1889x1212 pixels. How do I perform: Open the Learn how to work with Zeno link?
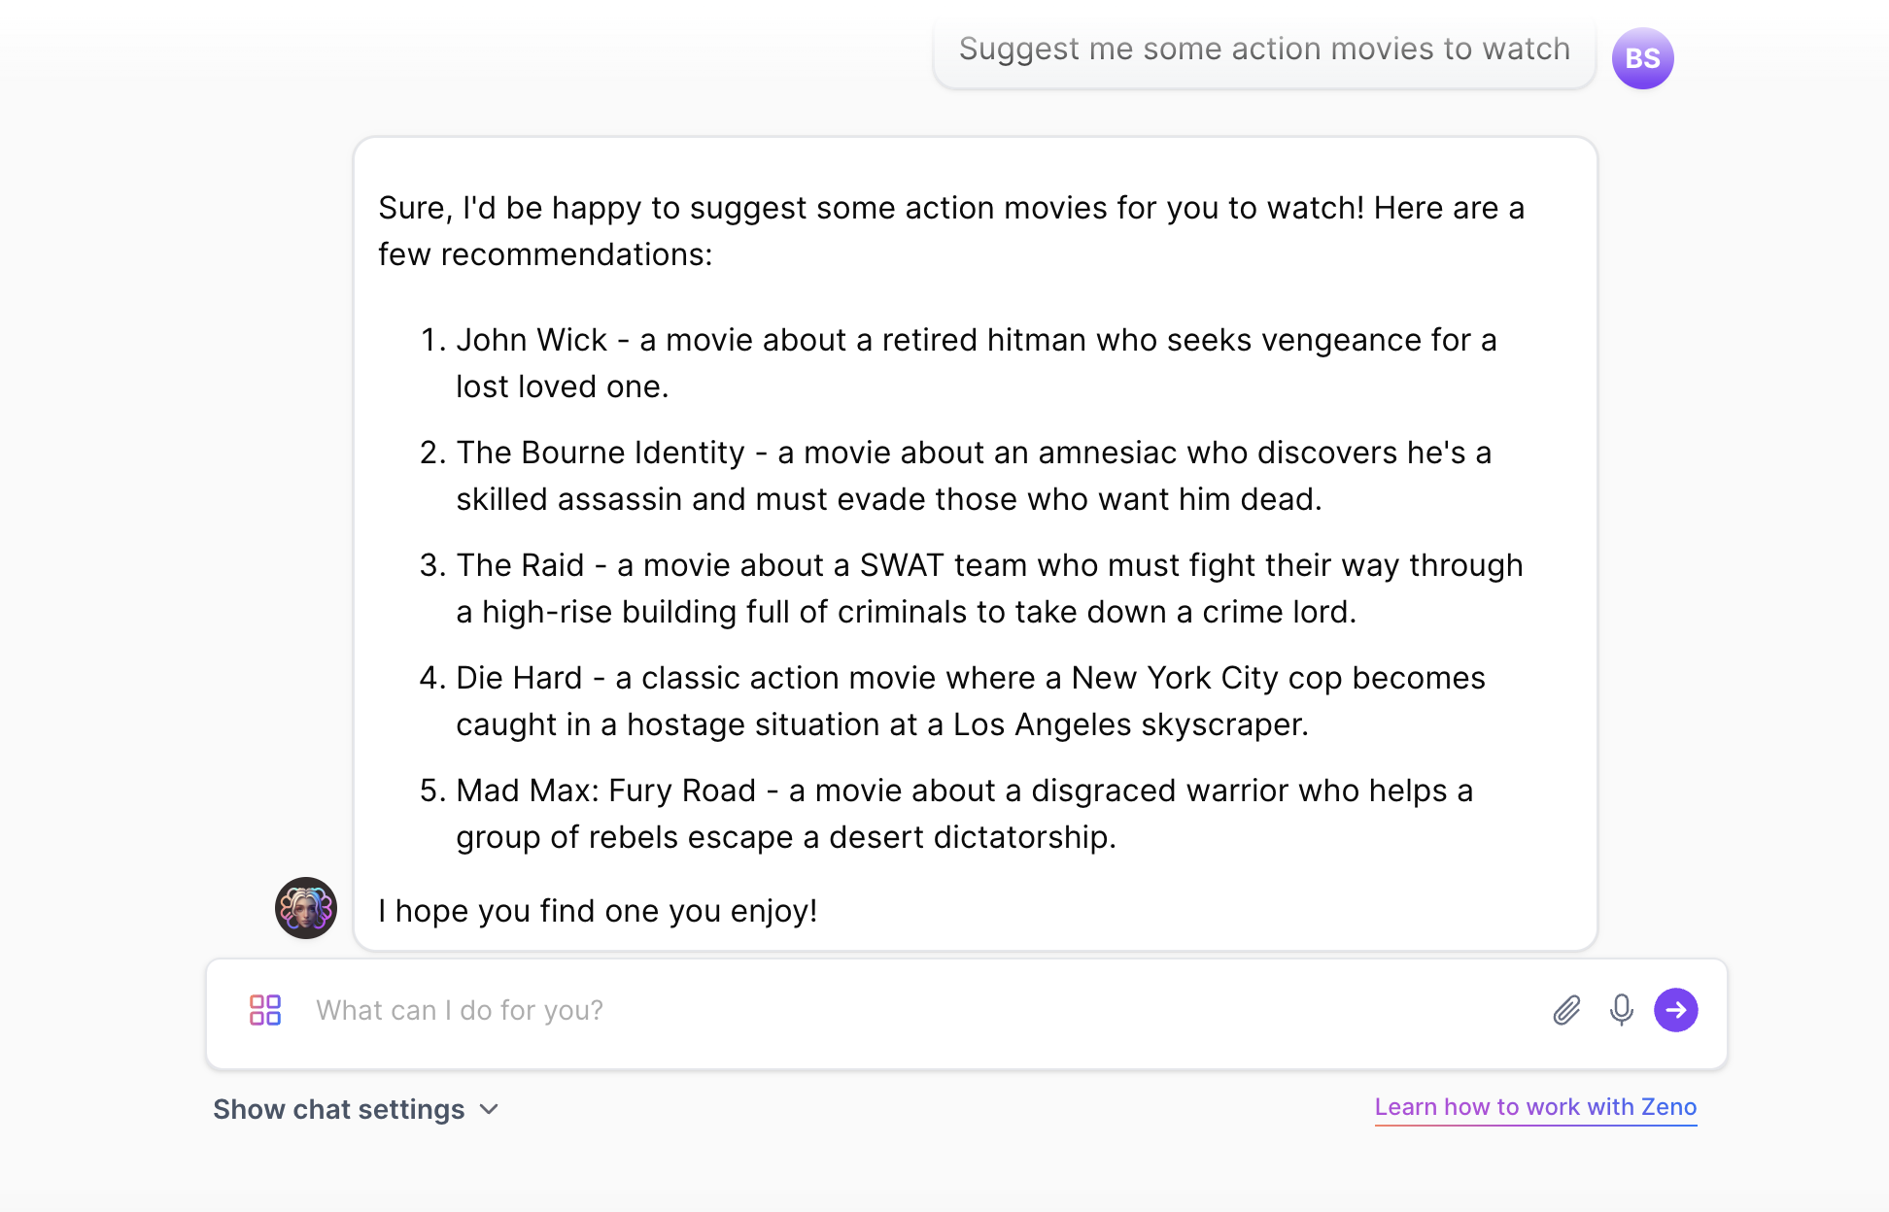(x=1536, y=1107)
